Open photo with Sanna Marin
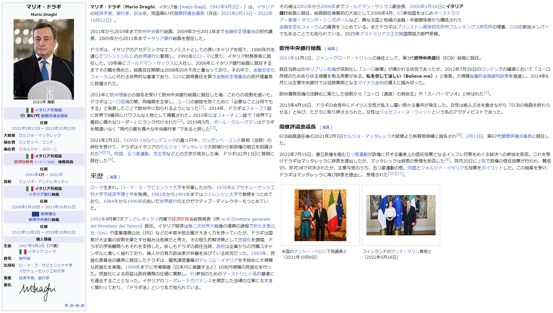This screenshot has height=313, width=553. 401,215
